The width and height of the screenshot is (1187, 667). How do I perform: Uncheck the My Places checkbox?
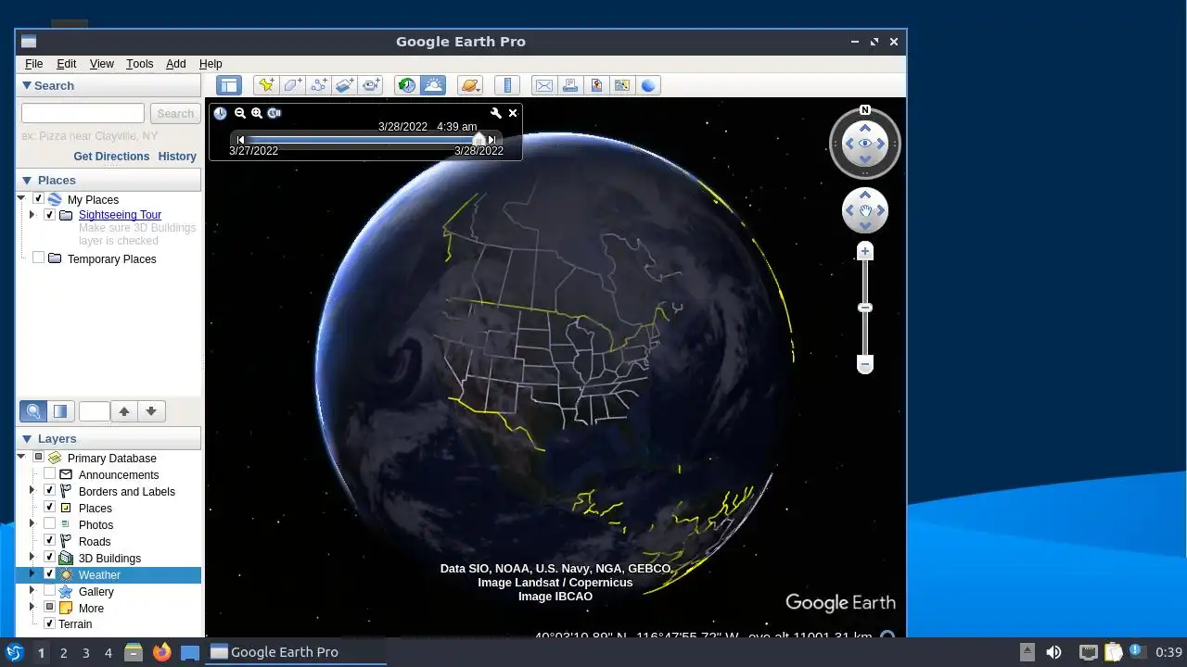(38, 199)
